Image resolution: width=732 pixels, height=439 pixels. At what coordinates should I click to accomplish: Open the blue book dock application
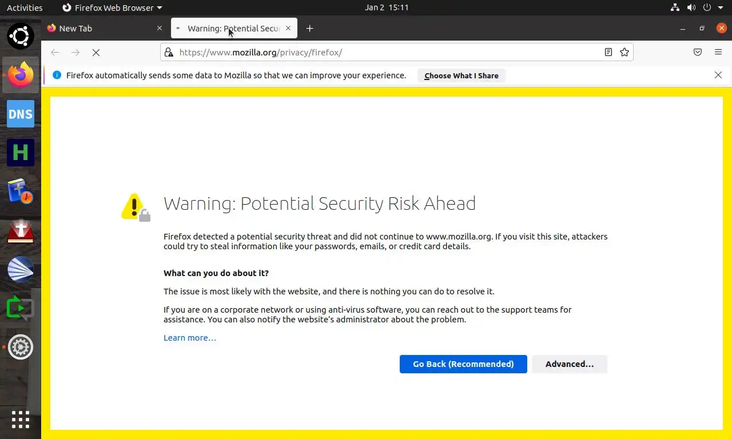click(x=21, y=191)
